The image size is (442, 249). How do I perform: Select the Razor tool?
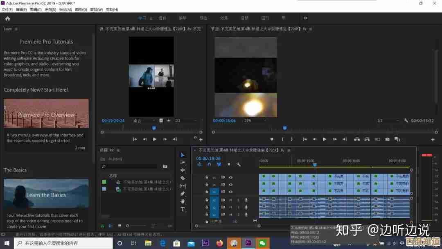point(183,178)
